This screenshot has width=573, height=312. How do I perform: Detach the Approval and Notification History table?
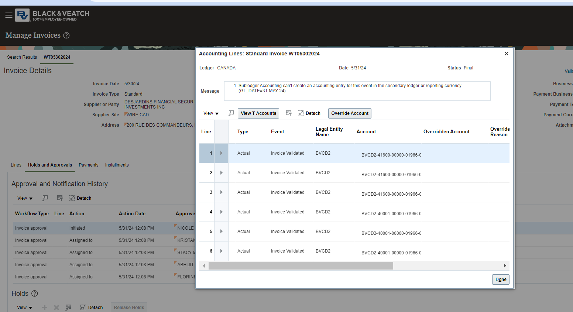click(80, 198)
